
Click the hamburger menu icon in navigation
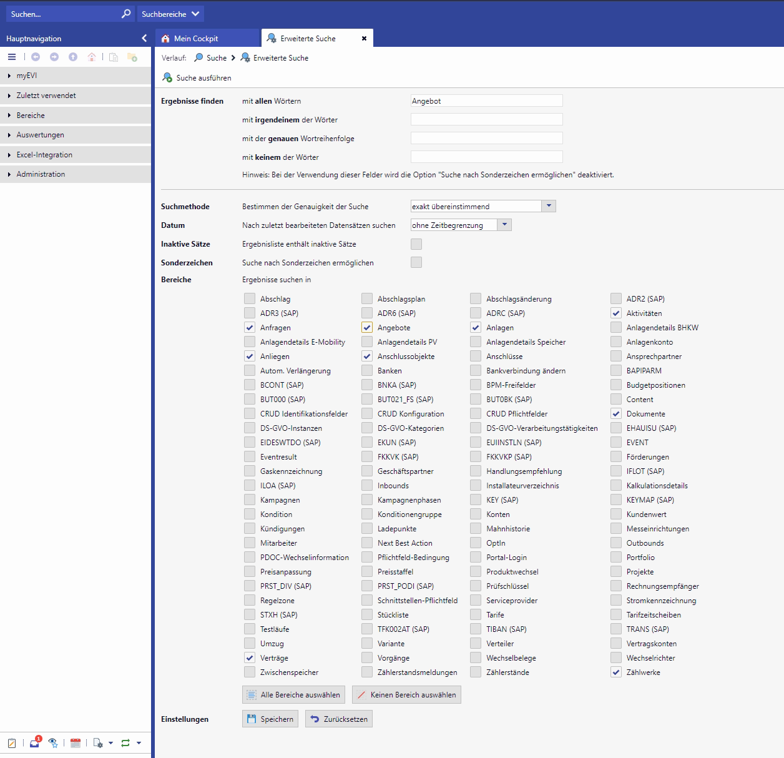click(x=12, y=57)
